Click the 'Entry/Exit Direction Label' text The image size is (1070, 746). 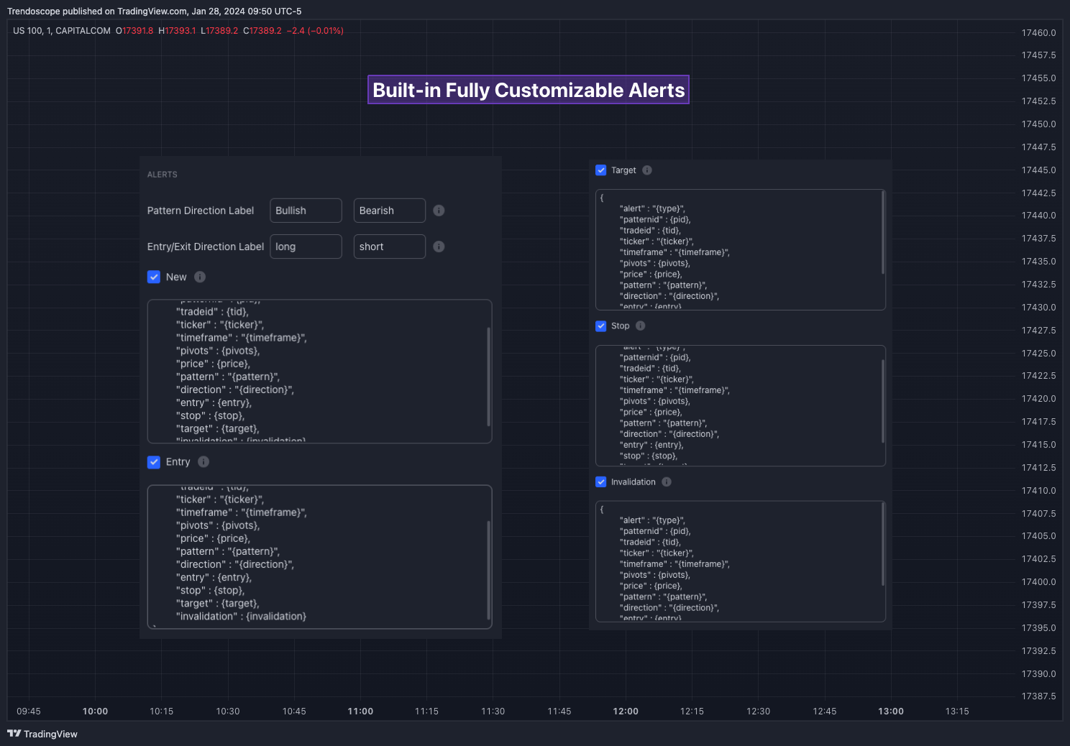[206, 247]
